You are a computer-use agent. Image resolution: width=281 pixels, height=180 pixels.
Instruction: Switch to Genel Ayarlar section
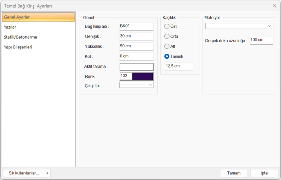coord(38,17)
